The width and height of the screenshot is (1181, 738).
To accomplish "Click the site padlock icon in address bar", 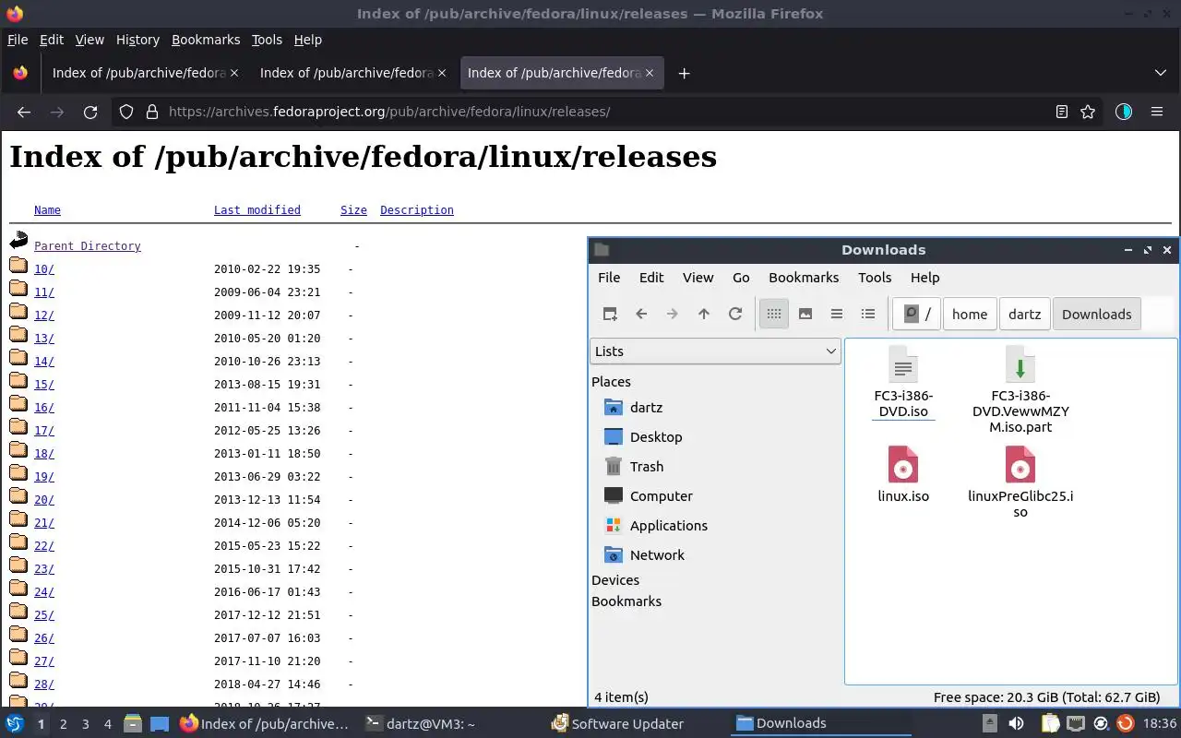I will pos(152,112).
